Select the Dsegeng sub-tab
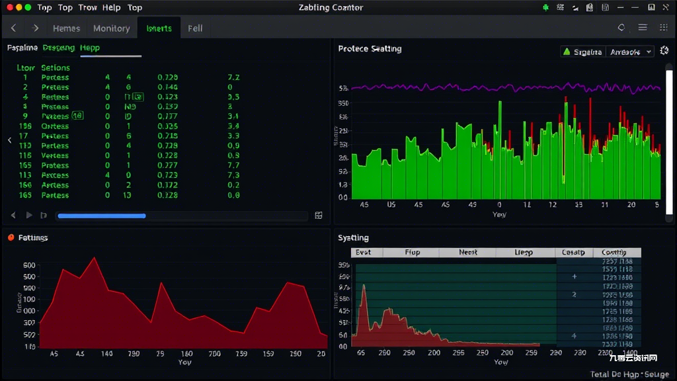The width and height of the screenshot is (677, 381). click(x=59, y=48)
